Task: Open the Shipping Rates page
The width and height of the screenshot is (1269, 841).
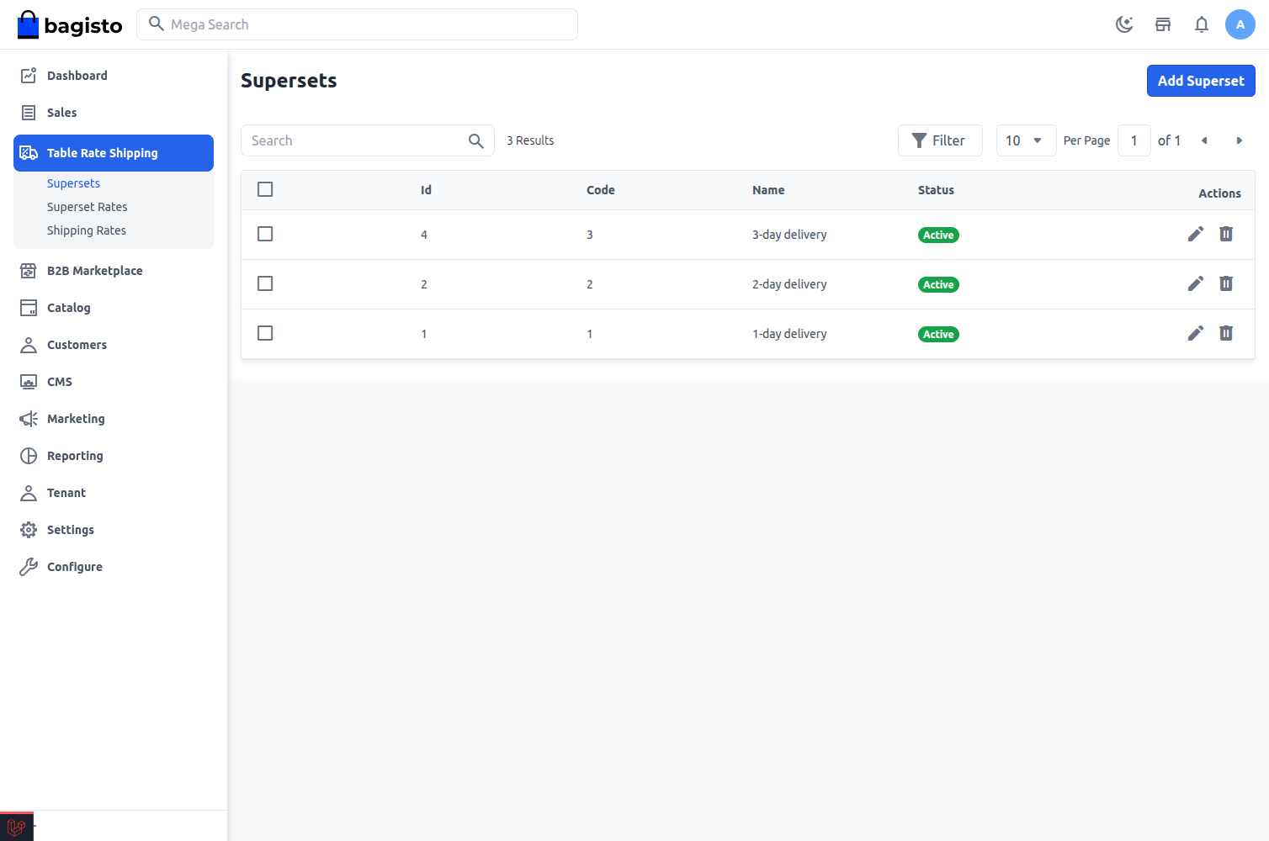Action: (x=87, y=230)
